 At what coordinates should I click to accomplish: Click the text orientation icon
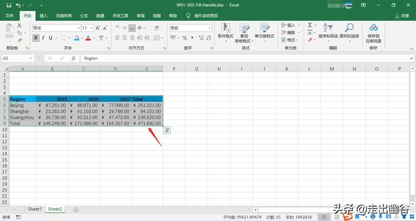point(140,28)
